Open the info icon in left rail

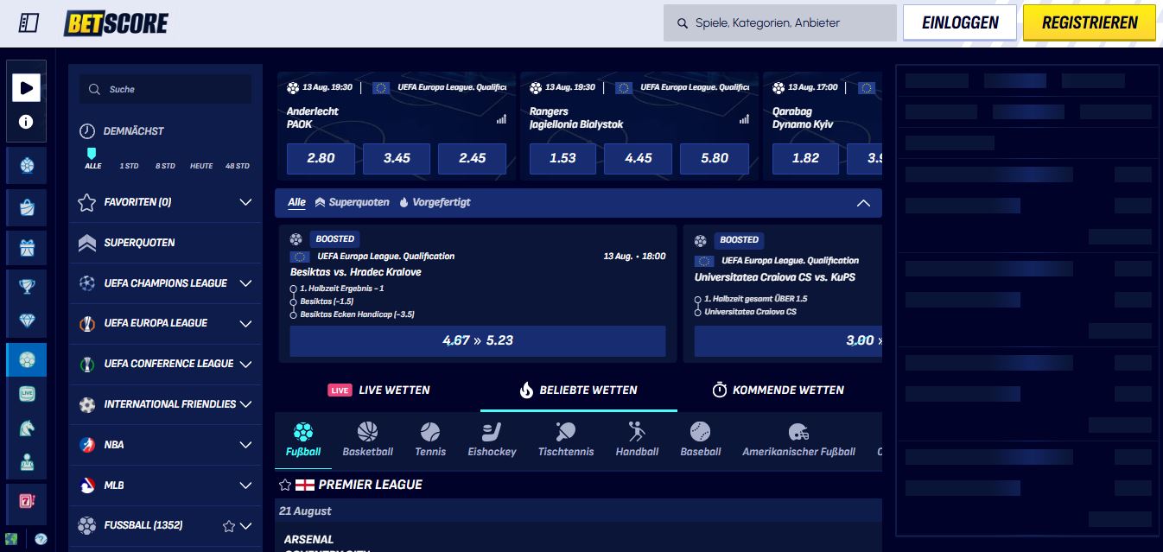[26, 122]
